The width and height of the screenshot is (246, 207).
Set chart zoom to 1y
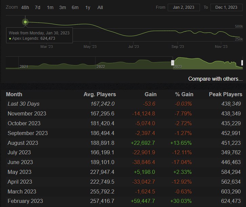(88, 7)
